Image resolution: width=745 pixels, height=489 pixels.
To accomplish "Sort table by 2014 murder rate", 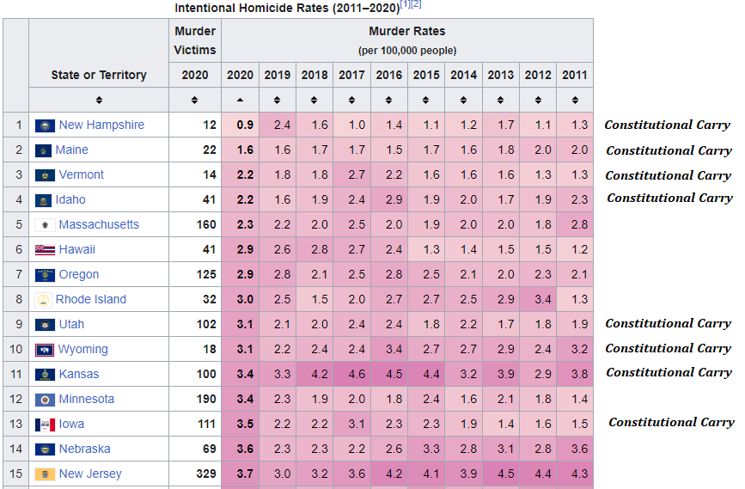I will [463, 100].
